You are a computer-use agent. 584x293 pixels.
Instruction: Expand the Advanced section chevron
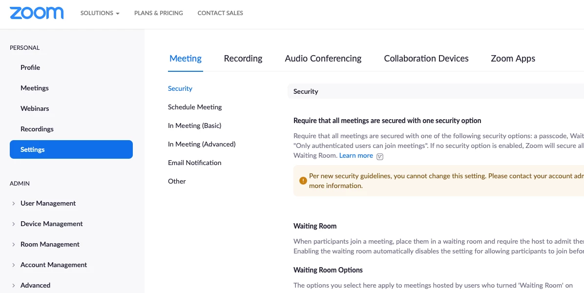[13, 285]
